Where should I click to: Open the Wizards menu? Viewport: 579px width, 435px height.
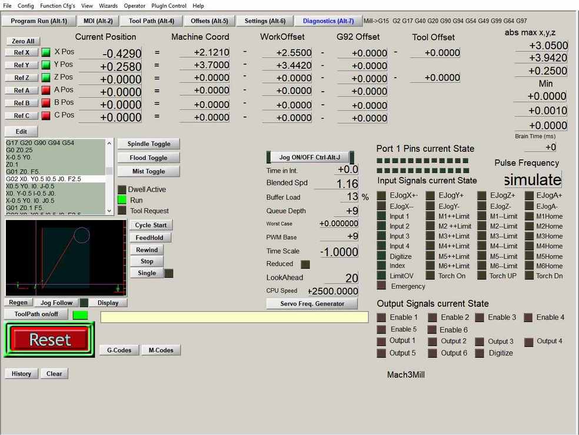(108, 5)
